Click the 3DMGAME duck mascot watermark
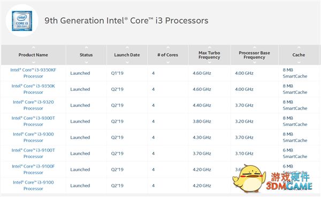This screenshot has width=321, height=197. coord(249,178)
